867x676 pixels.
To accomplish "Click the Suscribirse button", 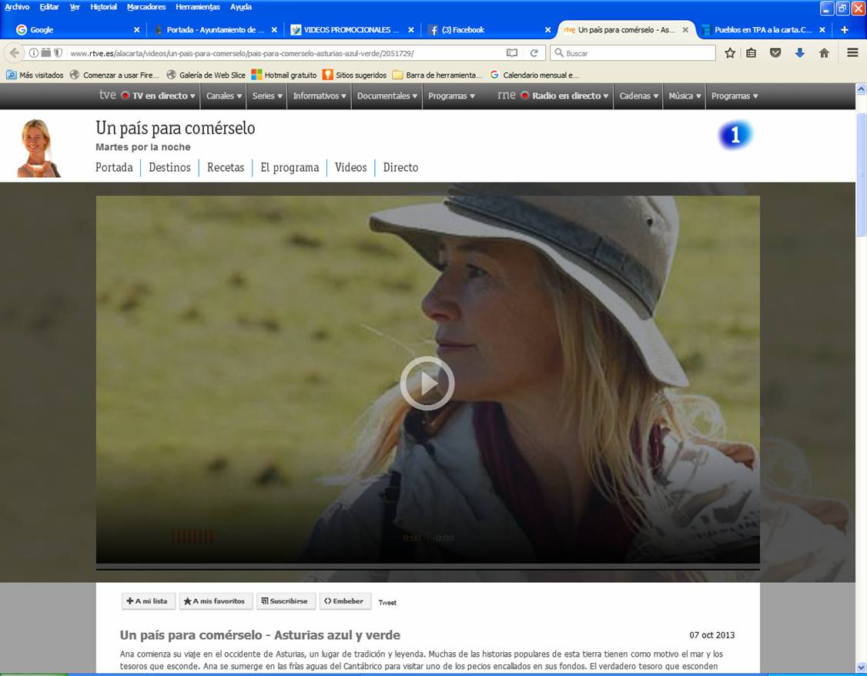I will [286, 601].
